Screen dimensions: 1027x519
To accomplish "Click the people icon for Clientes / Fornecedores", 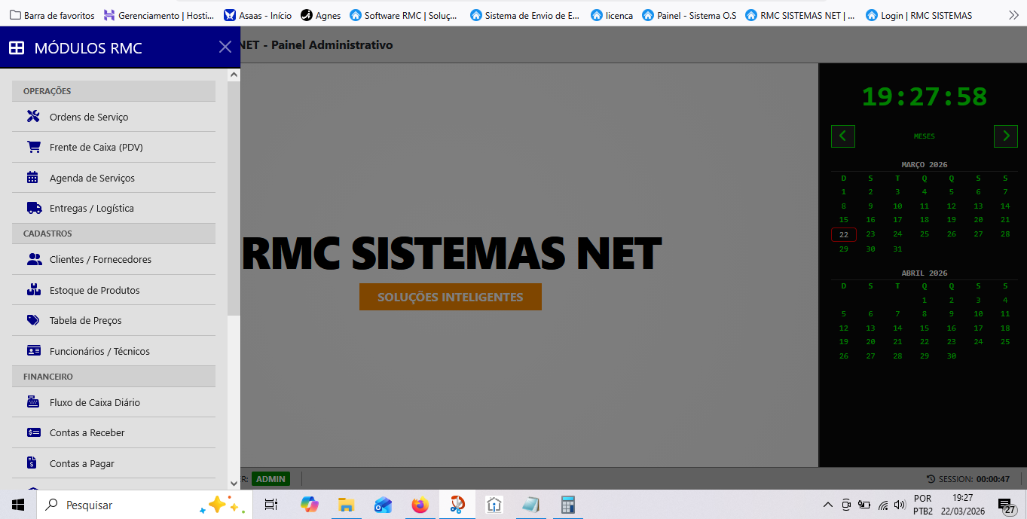I will pyautogui.click(x=33, y=259).
